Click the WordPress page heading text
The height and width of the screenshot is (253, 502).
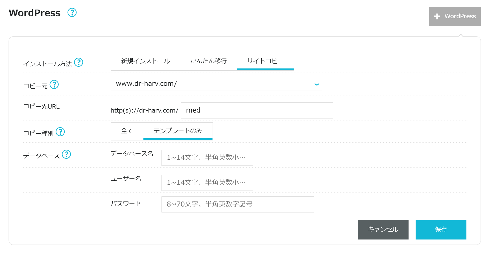(34, 13)
